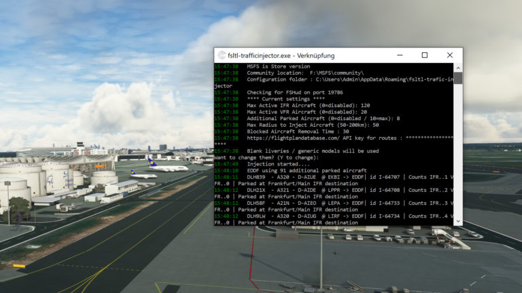Click the DLH839 A320 D-AIUE flight line

pos(334,177)
